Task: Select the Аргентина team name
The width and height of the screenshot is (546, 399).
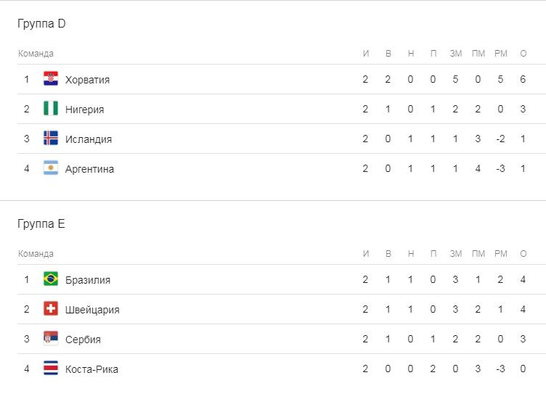Action: [89, 169]
